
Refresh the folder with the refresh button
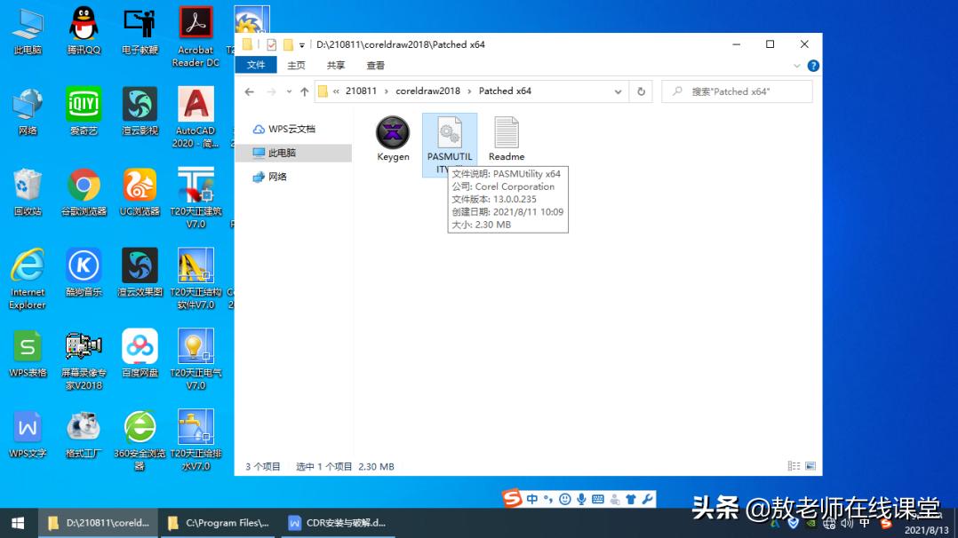[x=642, y=91]
